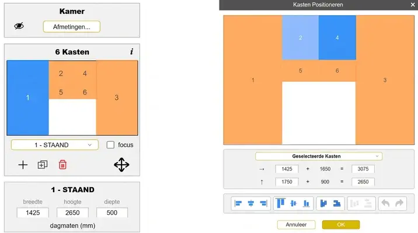The height and width of the screenshot is (233, 418).
Task: Select cabinet 2 in the Kasten preview
Action: point(61,74)
